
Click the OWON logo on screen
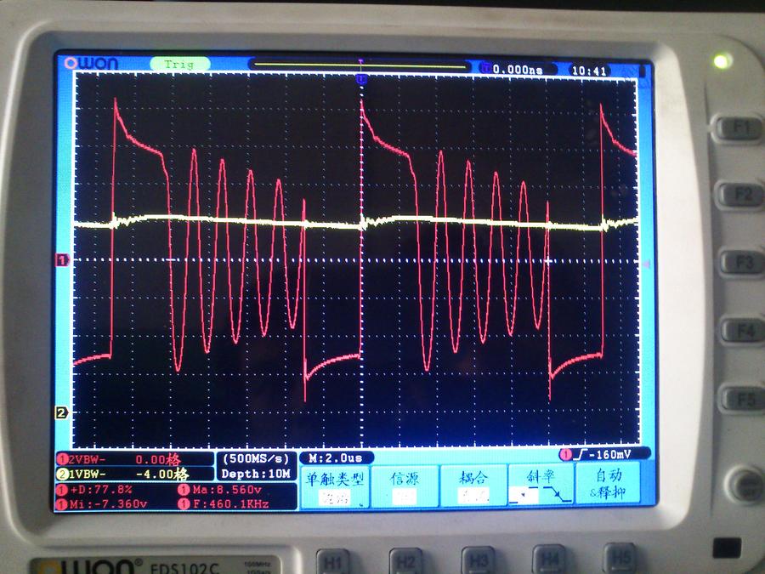point(92,64)
